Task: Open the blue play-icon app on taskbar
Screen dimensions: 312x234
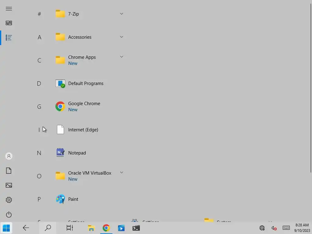Action: click(x=121, y=228)
